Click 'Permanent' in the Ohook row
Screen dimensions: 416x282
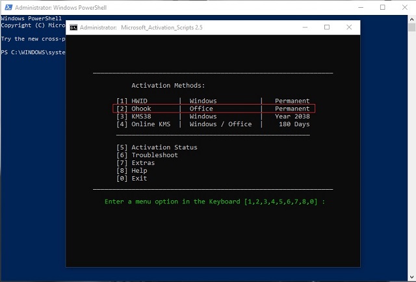coord(292,109)
